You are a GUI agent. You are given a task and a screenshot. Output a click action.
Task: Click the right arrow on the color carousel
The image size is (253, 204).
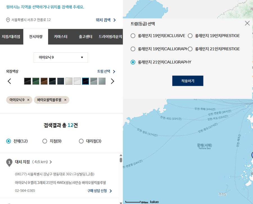click(112, 81)
